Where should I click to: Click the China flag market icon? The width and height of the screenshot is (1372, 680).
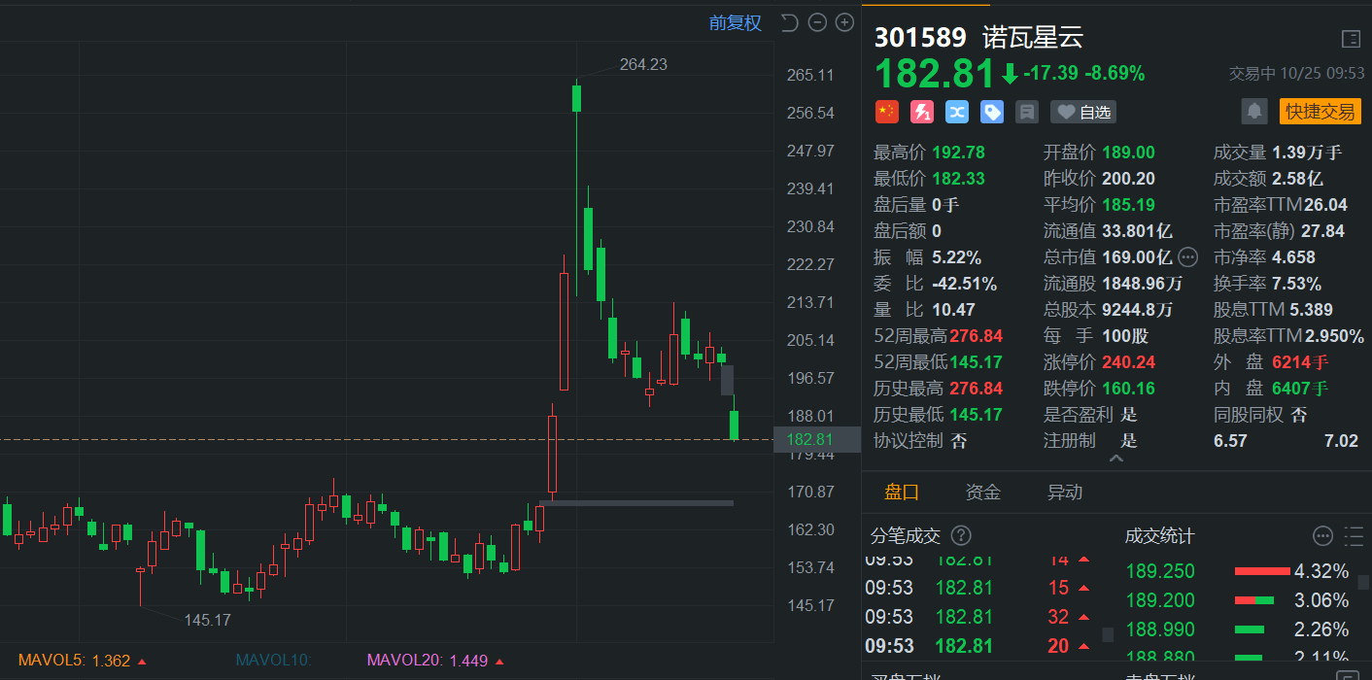(886, 112)
